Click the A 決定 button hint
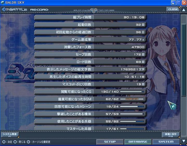Screen dimensions: 187x146 (7, 142)
